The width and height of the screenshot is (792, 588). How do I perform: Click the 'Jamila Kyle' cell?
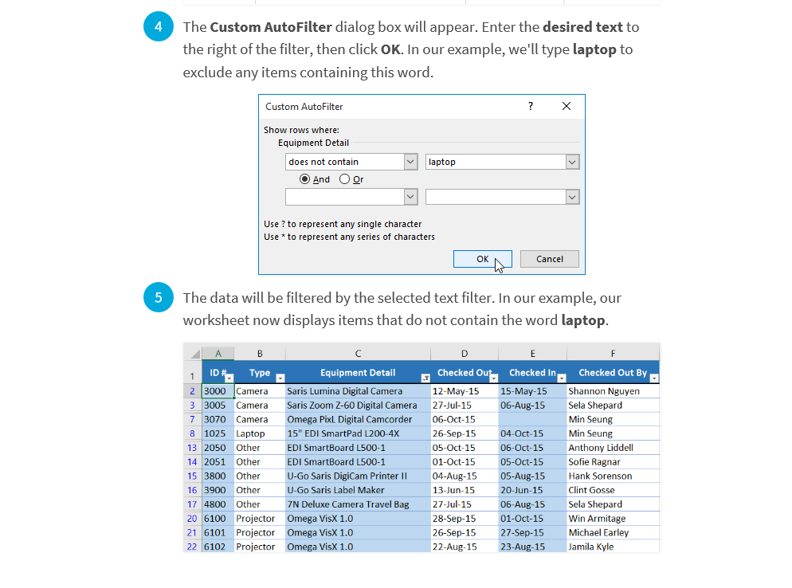tap(614, 547)
